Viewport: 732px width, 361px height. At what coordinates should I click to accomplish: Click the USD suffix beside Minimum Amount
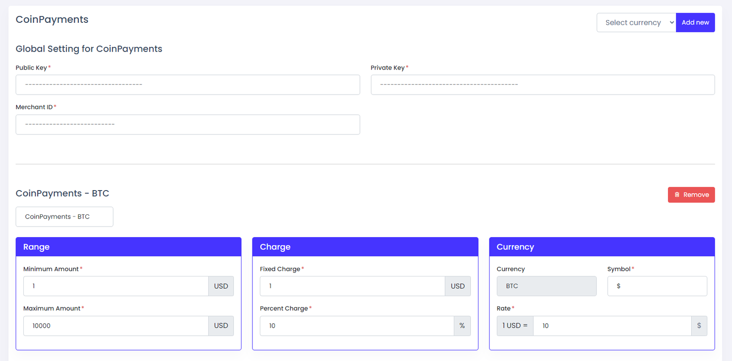point(221,286)
